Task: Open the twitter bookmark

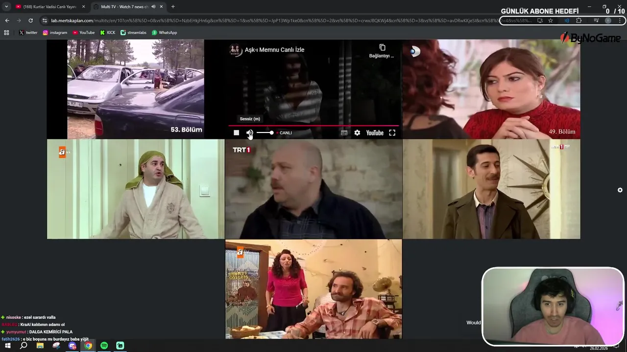Action: pyautogui.click(x=28, y=32)
